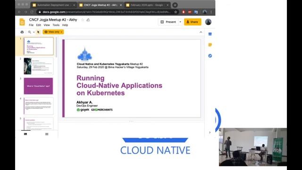Click the yellow Share button
302x170 pixels.
tap(193, 22)
